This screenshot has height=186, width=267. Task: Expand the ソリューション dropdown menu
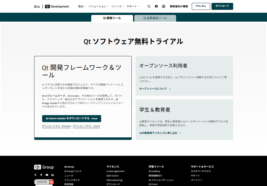click(x=99, y=6)
